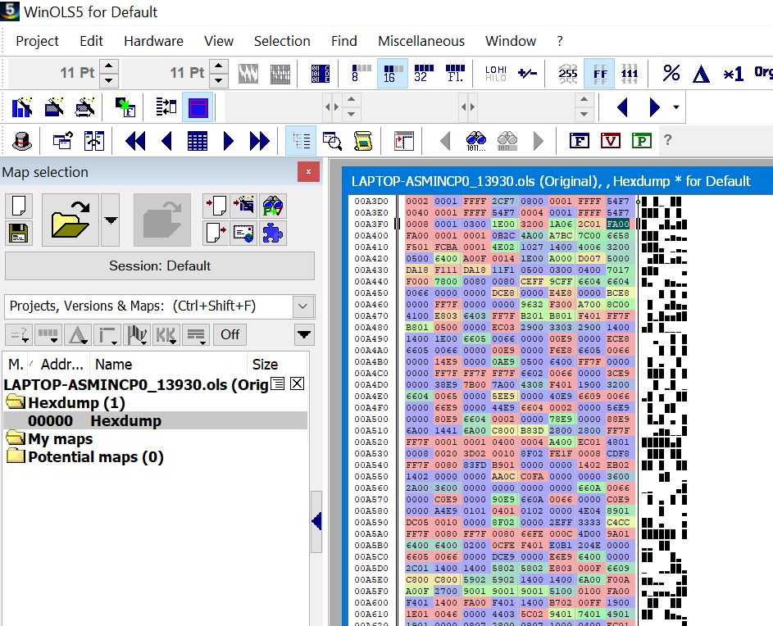Click the 'Off' filter button
This screenshot has height=626, width=773.
point(230,334)
